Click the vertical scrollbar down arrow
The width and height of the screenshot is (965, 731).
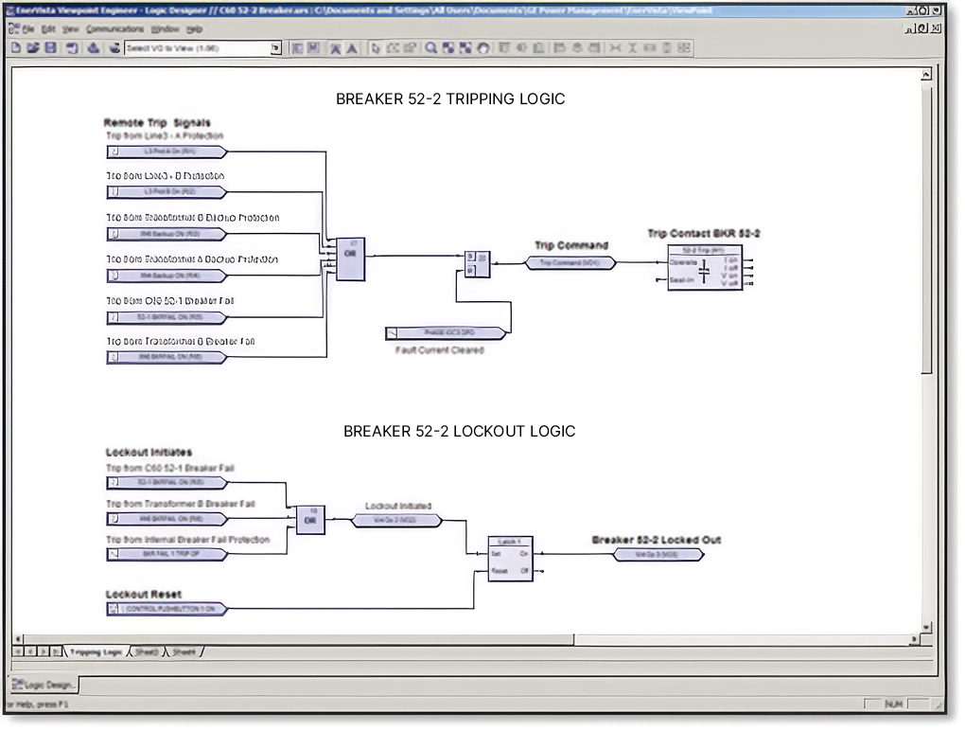coord(926,628)
